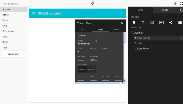Select Chip component
The image size is (183, 104).
pos(13,26)
